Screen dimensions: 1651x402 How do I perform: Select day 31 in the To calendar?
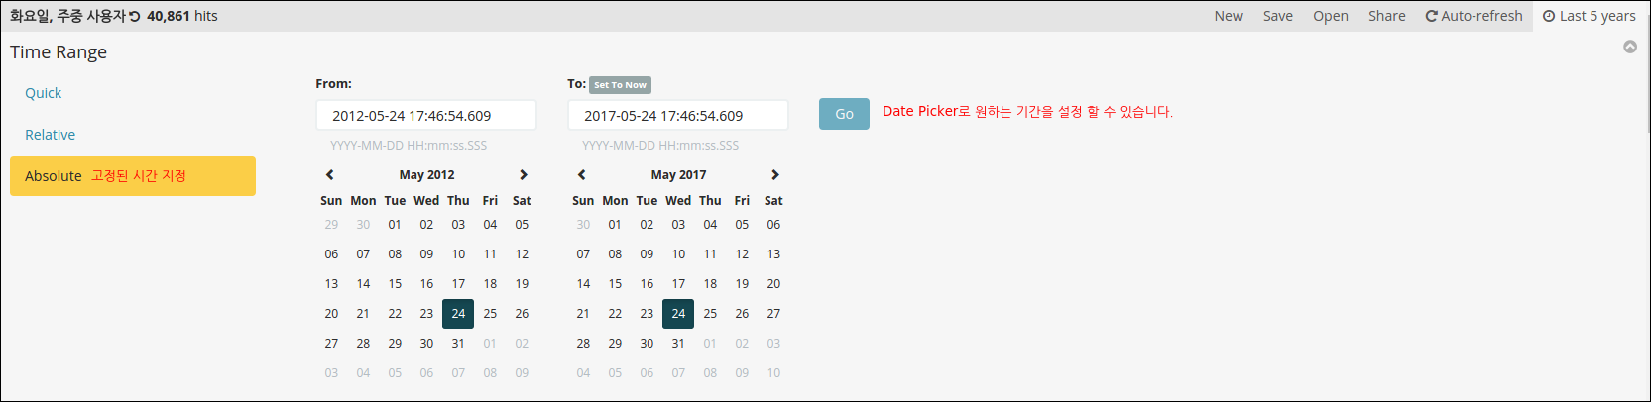(x=678, y=344)
